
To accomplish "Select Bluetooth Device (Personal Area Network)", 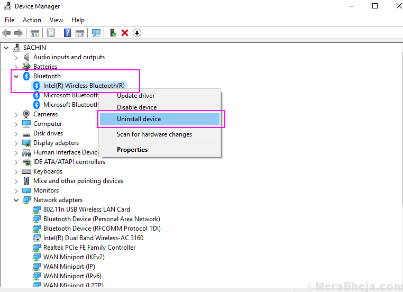I will pos(102,219).
